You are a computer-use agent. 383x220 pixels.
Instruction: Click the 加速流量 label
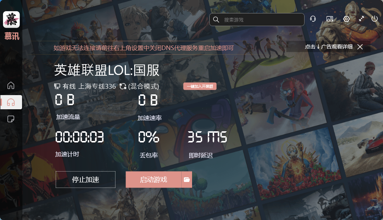click(68, 117)
